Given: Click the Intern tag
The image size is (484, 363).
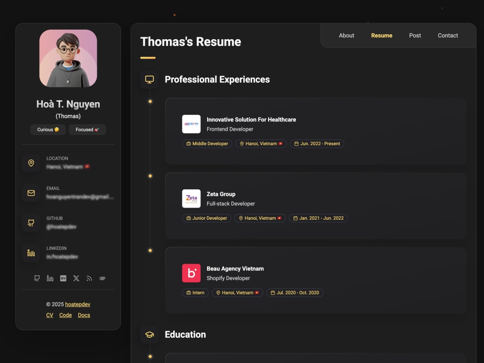Looking at the screenshot, I should [196, 293].
